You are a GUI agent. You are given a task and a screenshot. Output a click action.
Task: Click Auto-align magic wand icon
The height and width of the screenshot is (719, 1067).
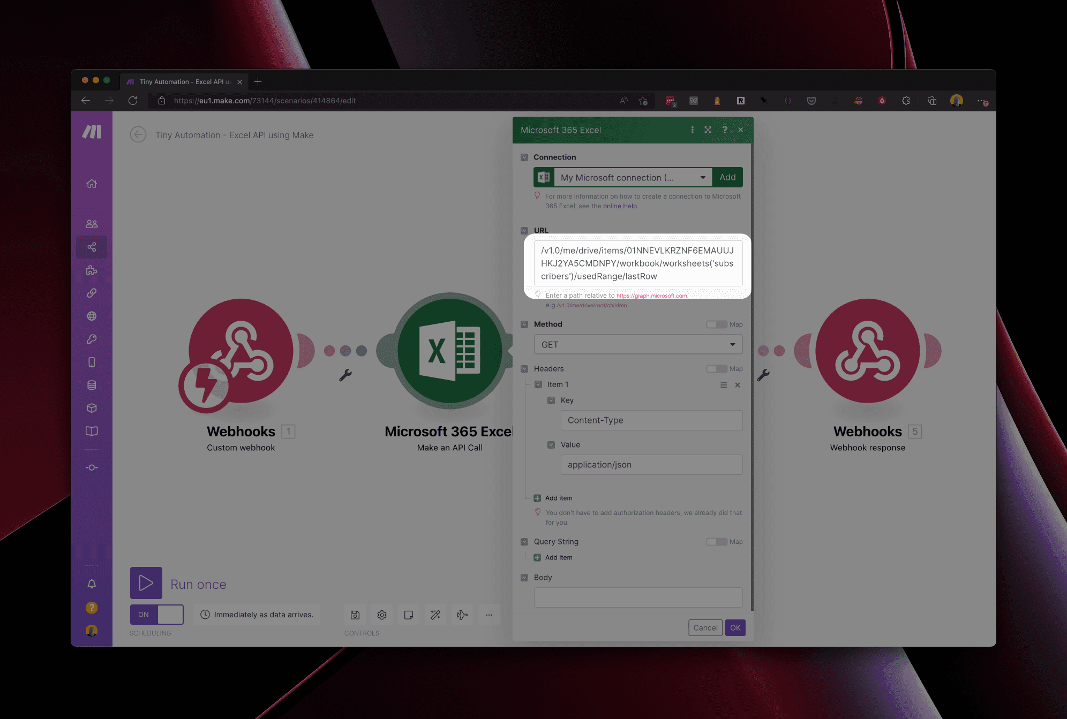(x=435, y=615)
